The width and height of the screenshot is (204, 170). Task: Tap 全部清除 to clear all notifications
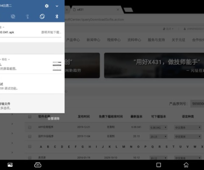pos(53,119)
